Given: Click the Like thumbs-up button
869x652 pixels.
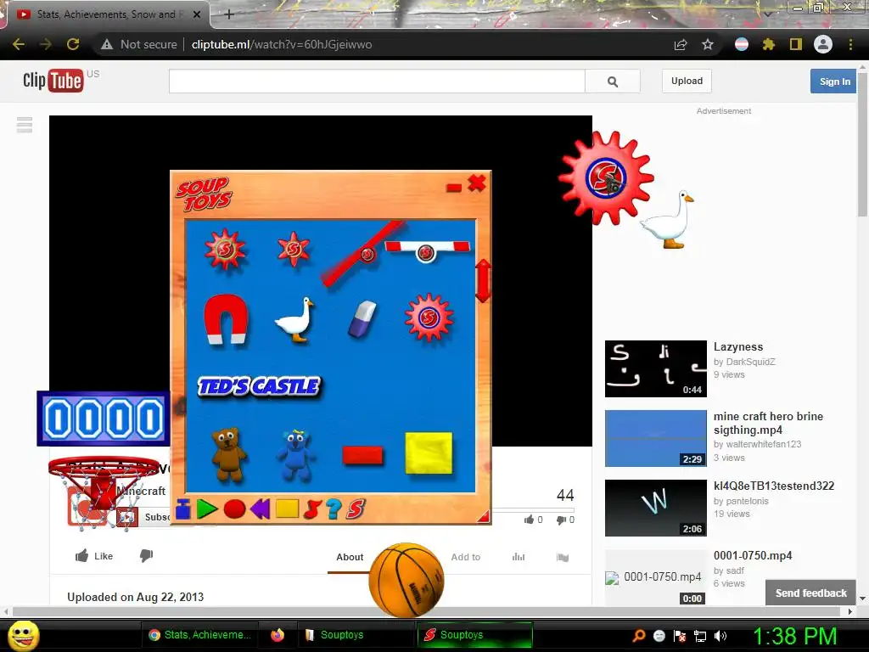Looking at the screenshot, I should (x=94, y=556).
